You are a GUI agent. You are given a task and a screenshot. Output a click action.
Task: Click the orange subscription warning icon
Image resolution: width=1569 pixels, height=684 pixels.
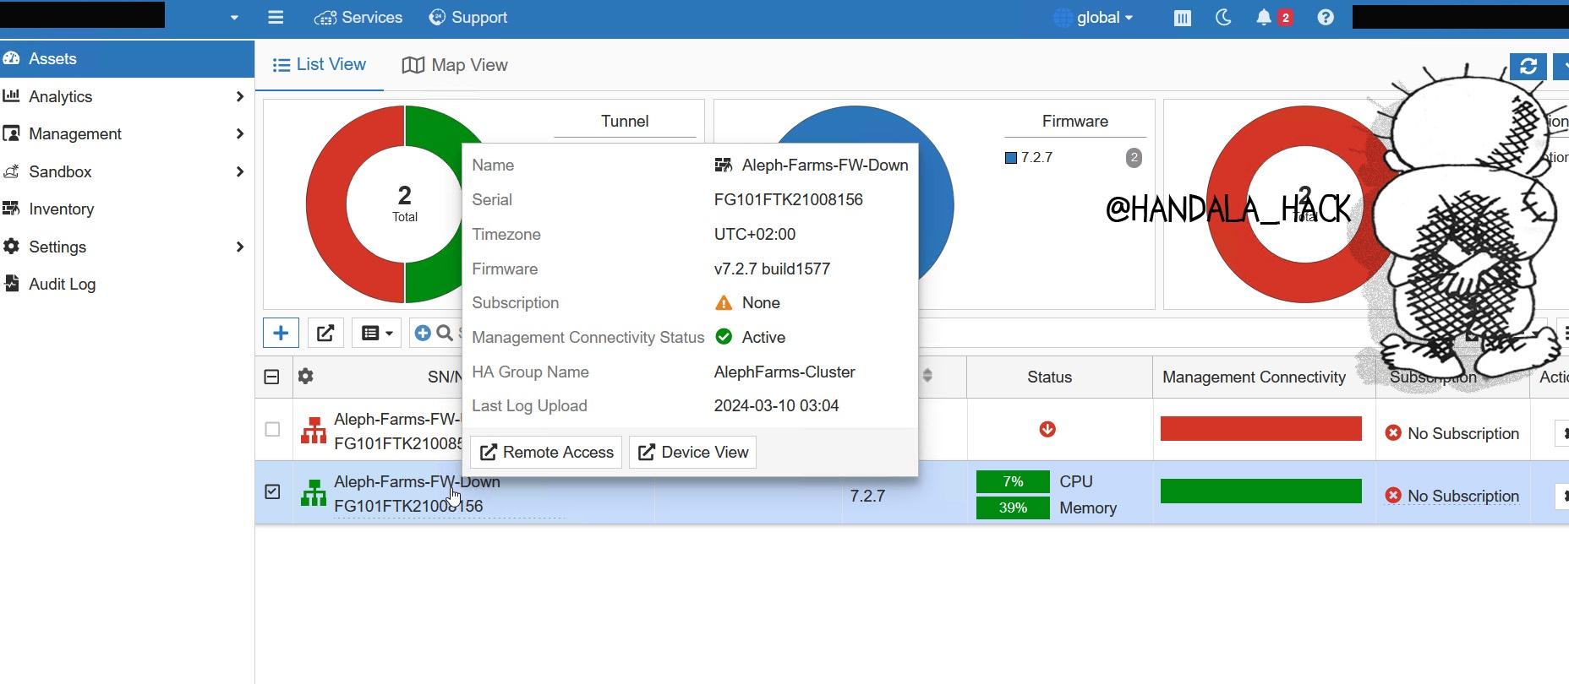724,302
